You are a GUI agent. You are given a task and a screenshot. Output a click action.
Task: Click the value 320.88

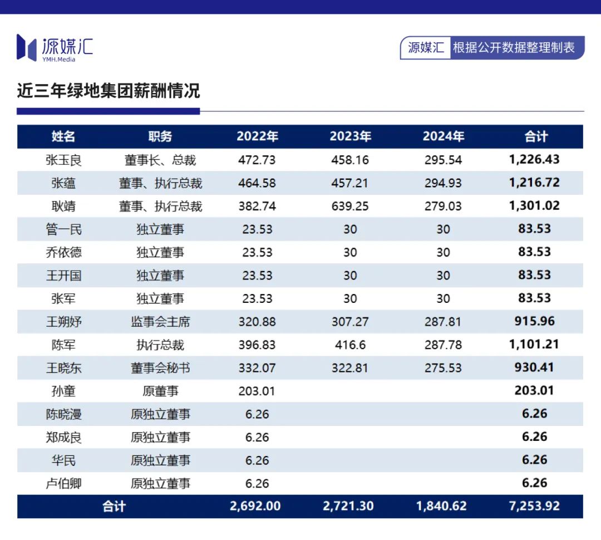tap(257, 322)
